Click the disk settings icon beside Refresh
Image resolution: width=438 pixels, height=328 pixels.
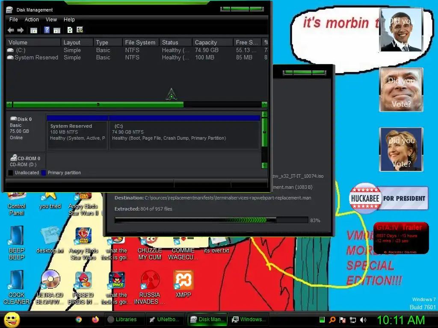pos(80,30)
